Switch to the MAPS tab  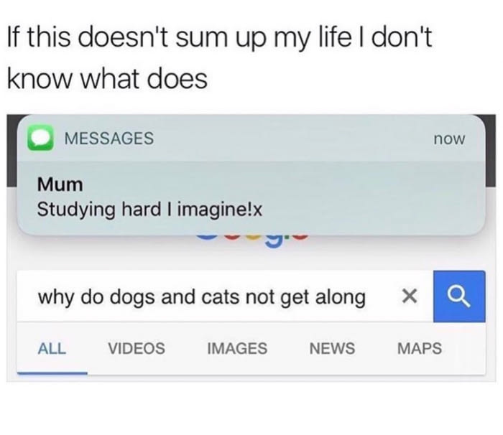click(420, 348)
